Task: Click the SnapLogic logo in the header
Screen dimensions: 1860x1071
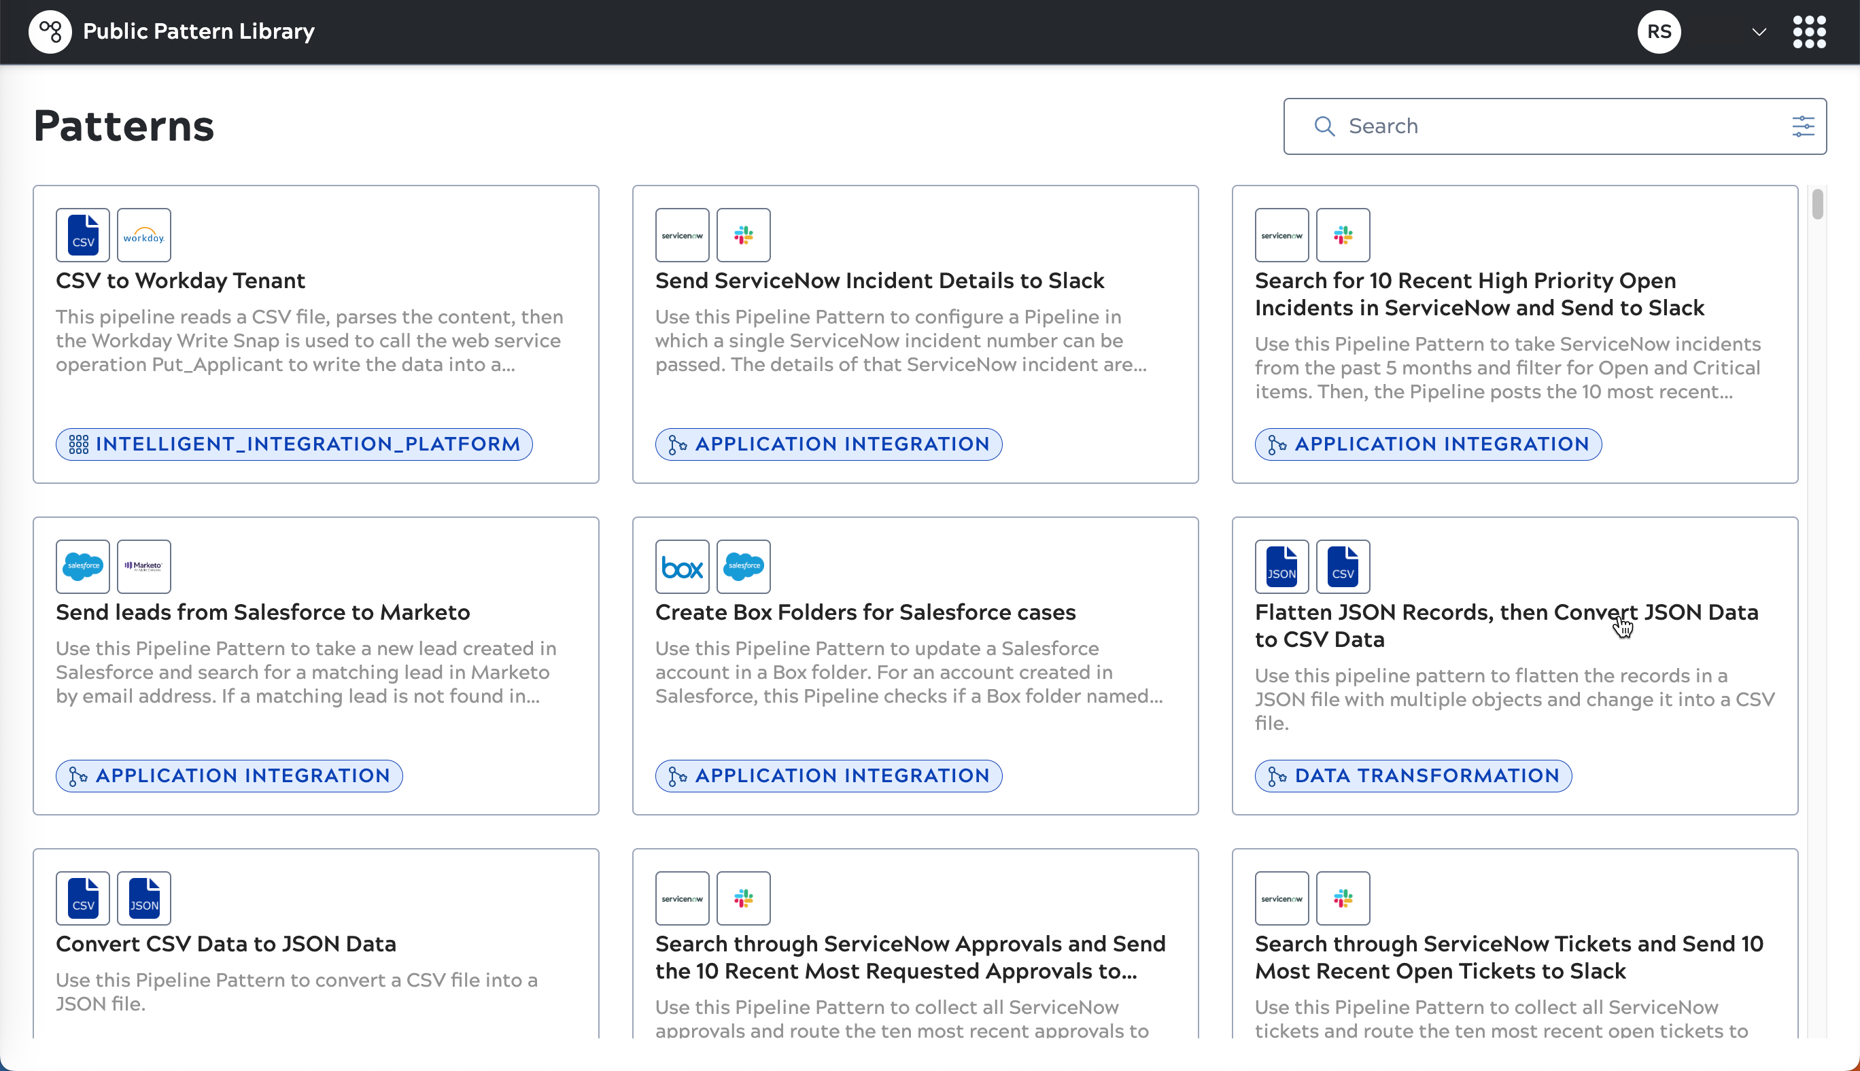Action: 50,31
